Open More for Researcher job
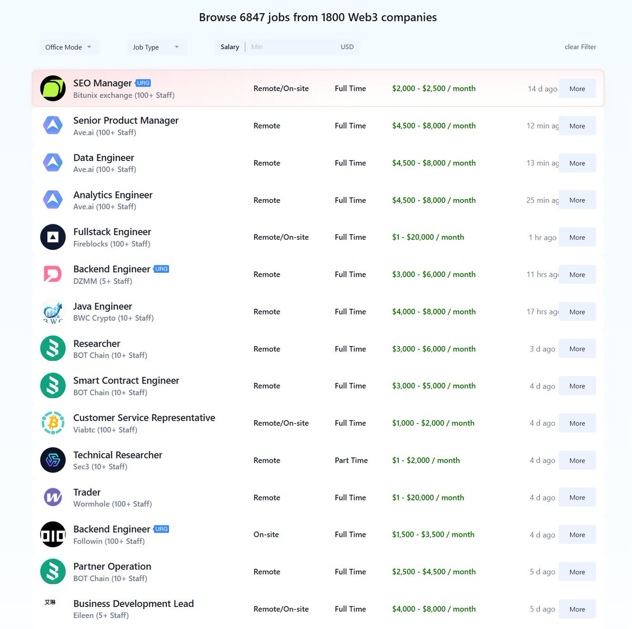 tap(577, 349)
